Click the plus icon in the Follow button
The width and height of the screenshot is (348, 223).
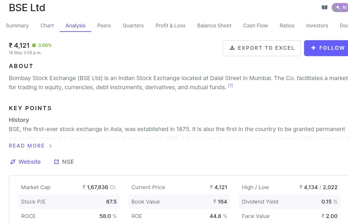[313, 48]
